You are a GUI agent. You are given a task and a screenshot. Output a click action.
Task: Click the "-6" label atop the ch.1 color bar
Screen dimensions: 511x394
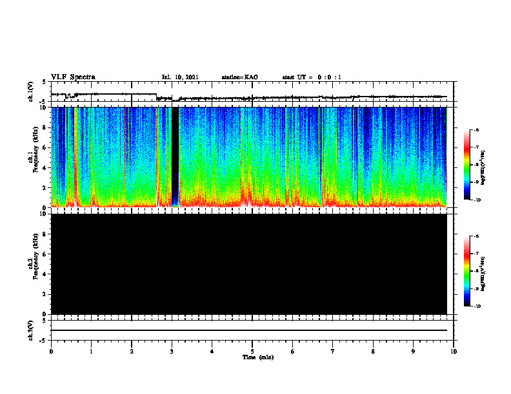[x=477, y=129]
